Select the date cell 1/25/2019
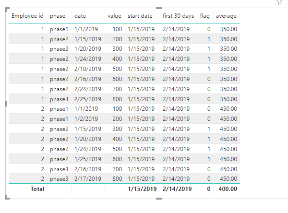Screen dimensions: 288x213 click(x=88, y=159)
